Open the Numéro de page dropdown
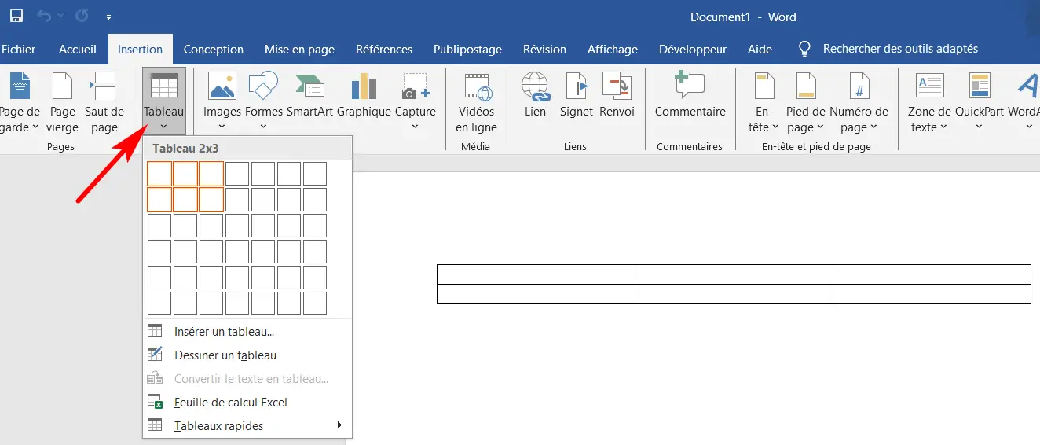This screenshot has width=1040, height=445. (859, 102)
